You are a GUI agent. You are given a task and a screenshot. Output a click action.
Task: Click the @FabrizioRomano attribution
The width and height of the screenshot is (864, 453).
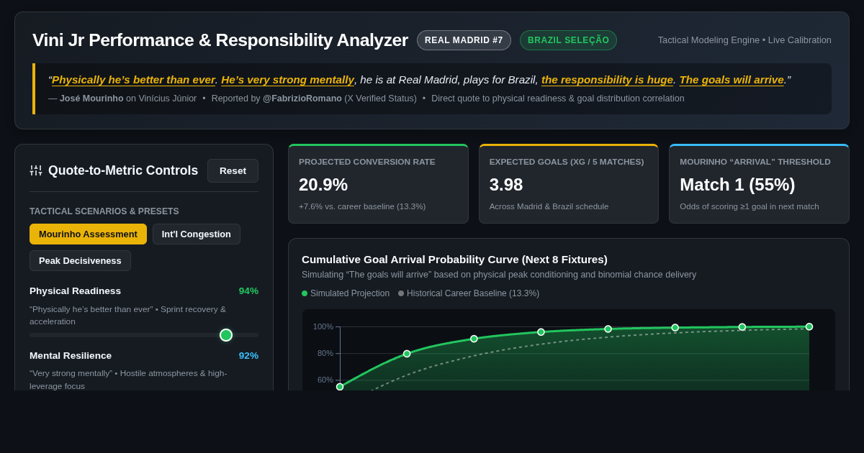pos(302,99)
